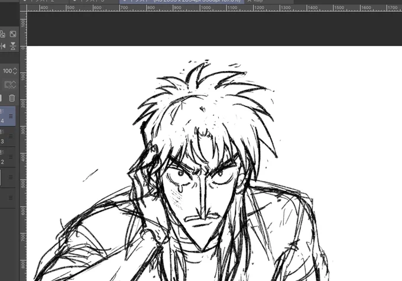Flip the layer vertically with the flip icon

click(x=13, y=46)
